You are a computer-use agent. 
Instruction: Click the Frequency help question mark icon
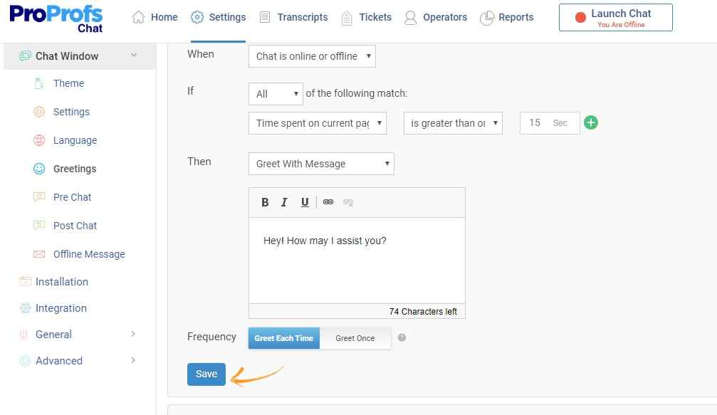[402, 338]
